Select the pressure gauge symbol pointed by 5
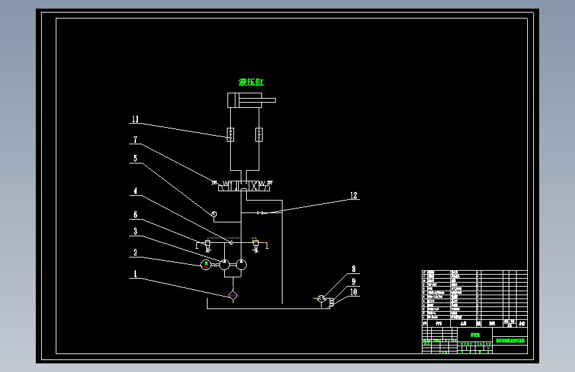The height and width of the screenshot is (372, 575). click(x=214, y=214)
